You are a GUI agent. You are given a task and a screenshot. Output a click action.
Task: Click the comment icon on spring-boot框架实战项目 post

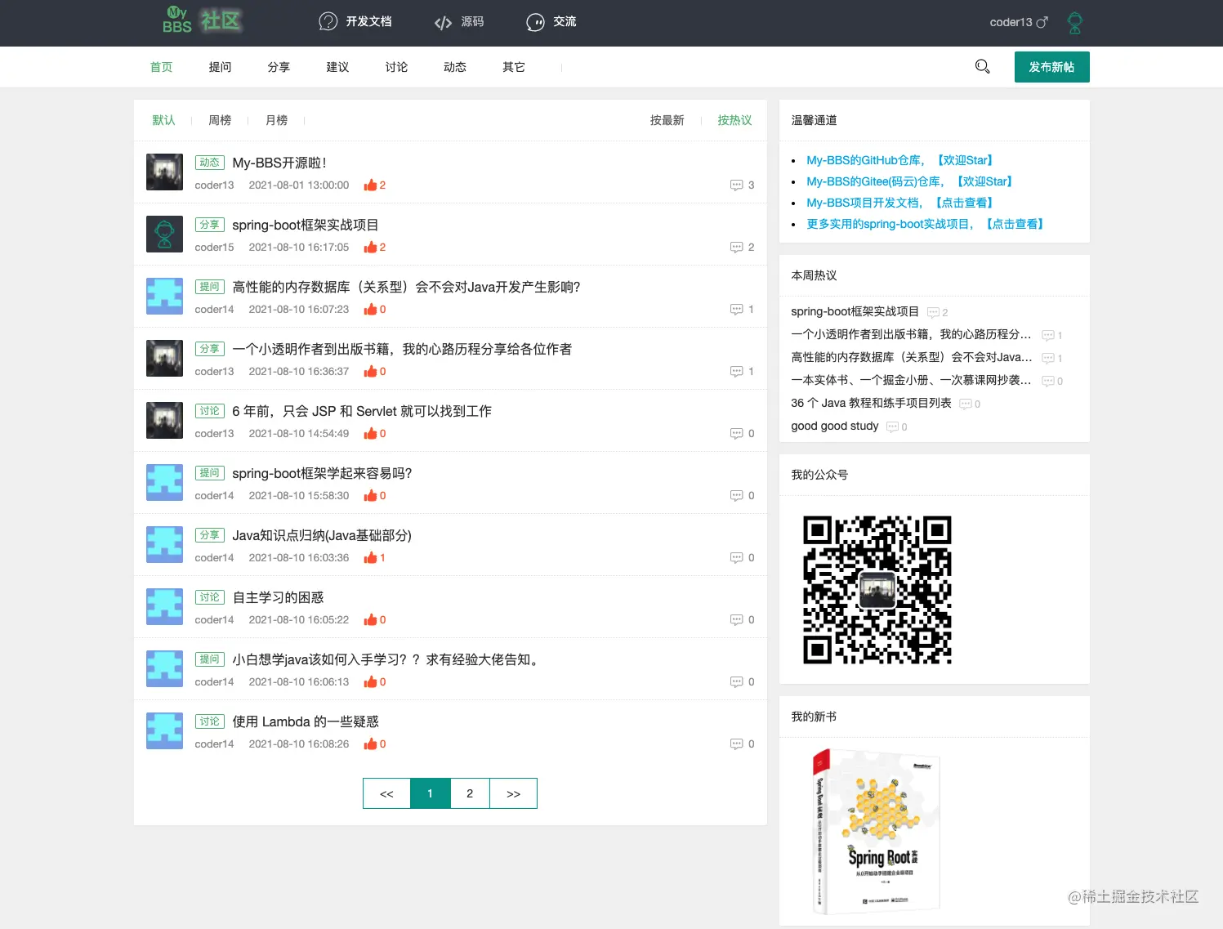[736, 248]
